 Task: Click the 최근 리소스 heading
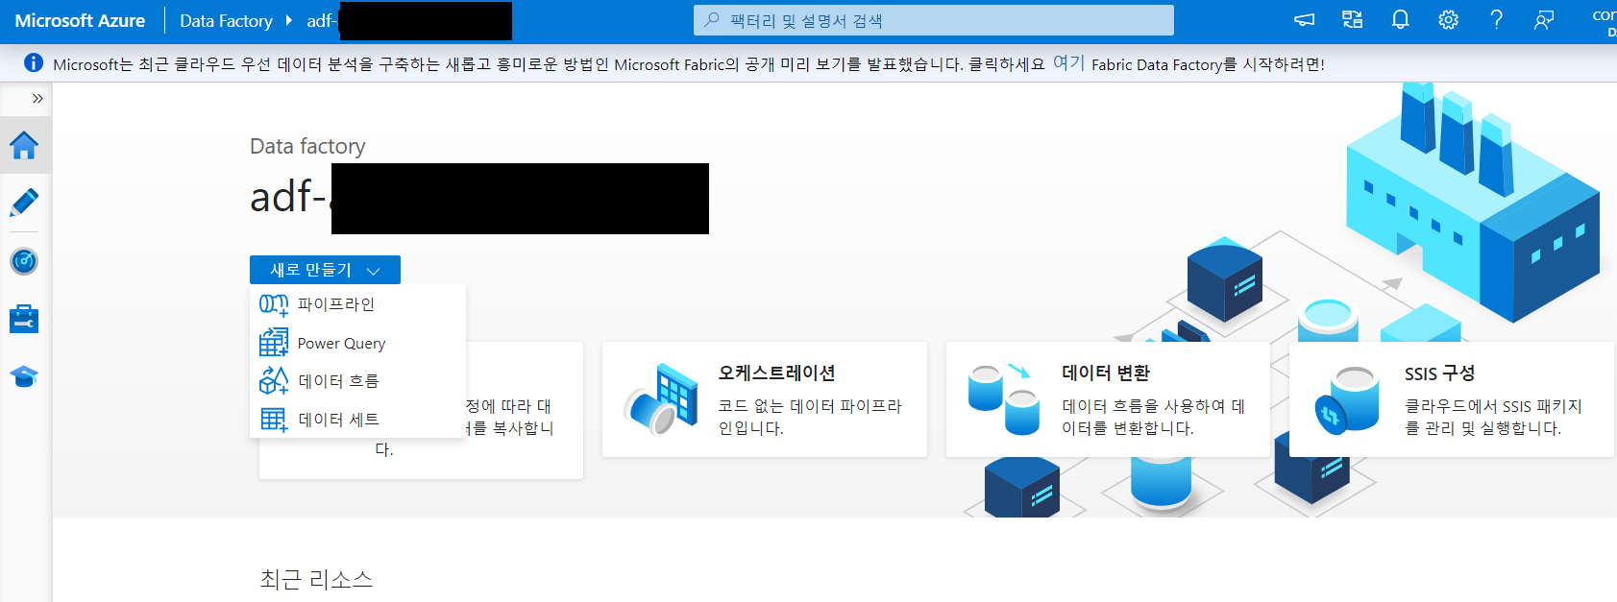pos(316,579)
